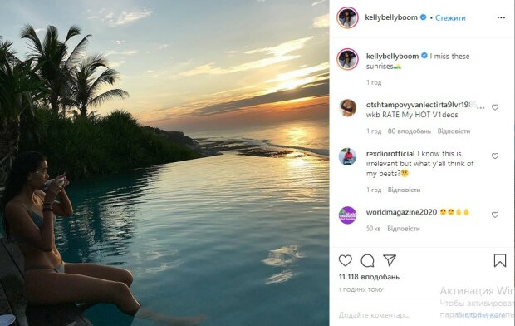Reply to the rexdiorofficial comment
Viewport: 515px width, 326px height.
coord(404,190)
